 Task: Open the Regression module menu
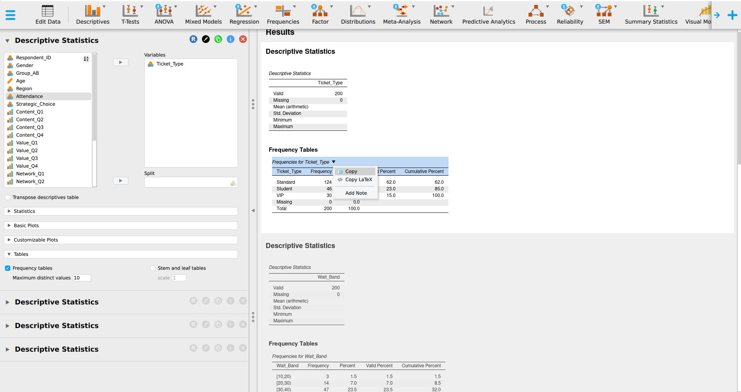tap(244, 15)
